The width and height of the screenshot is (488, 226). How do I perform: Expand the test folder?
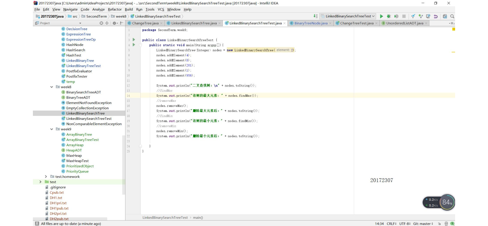click(x=40, y=182)
